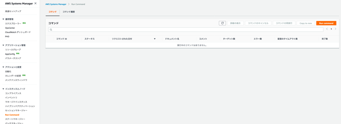Sort by ステータス column header
The image size is (341, 124).
(x=89, y=39)
